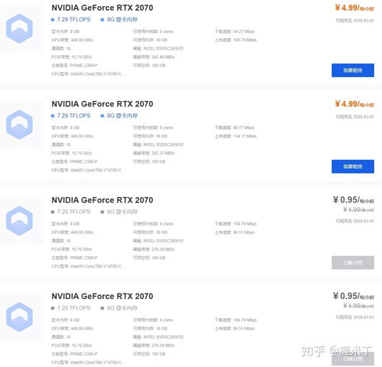This screenshot has height=367, width=382.
Task: Click blue rent button in second listing
Action: [353, 167]
